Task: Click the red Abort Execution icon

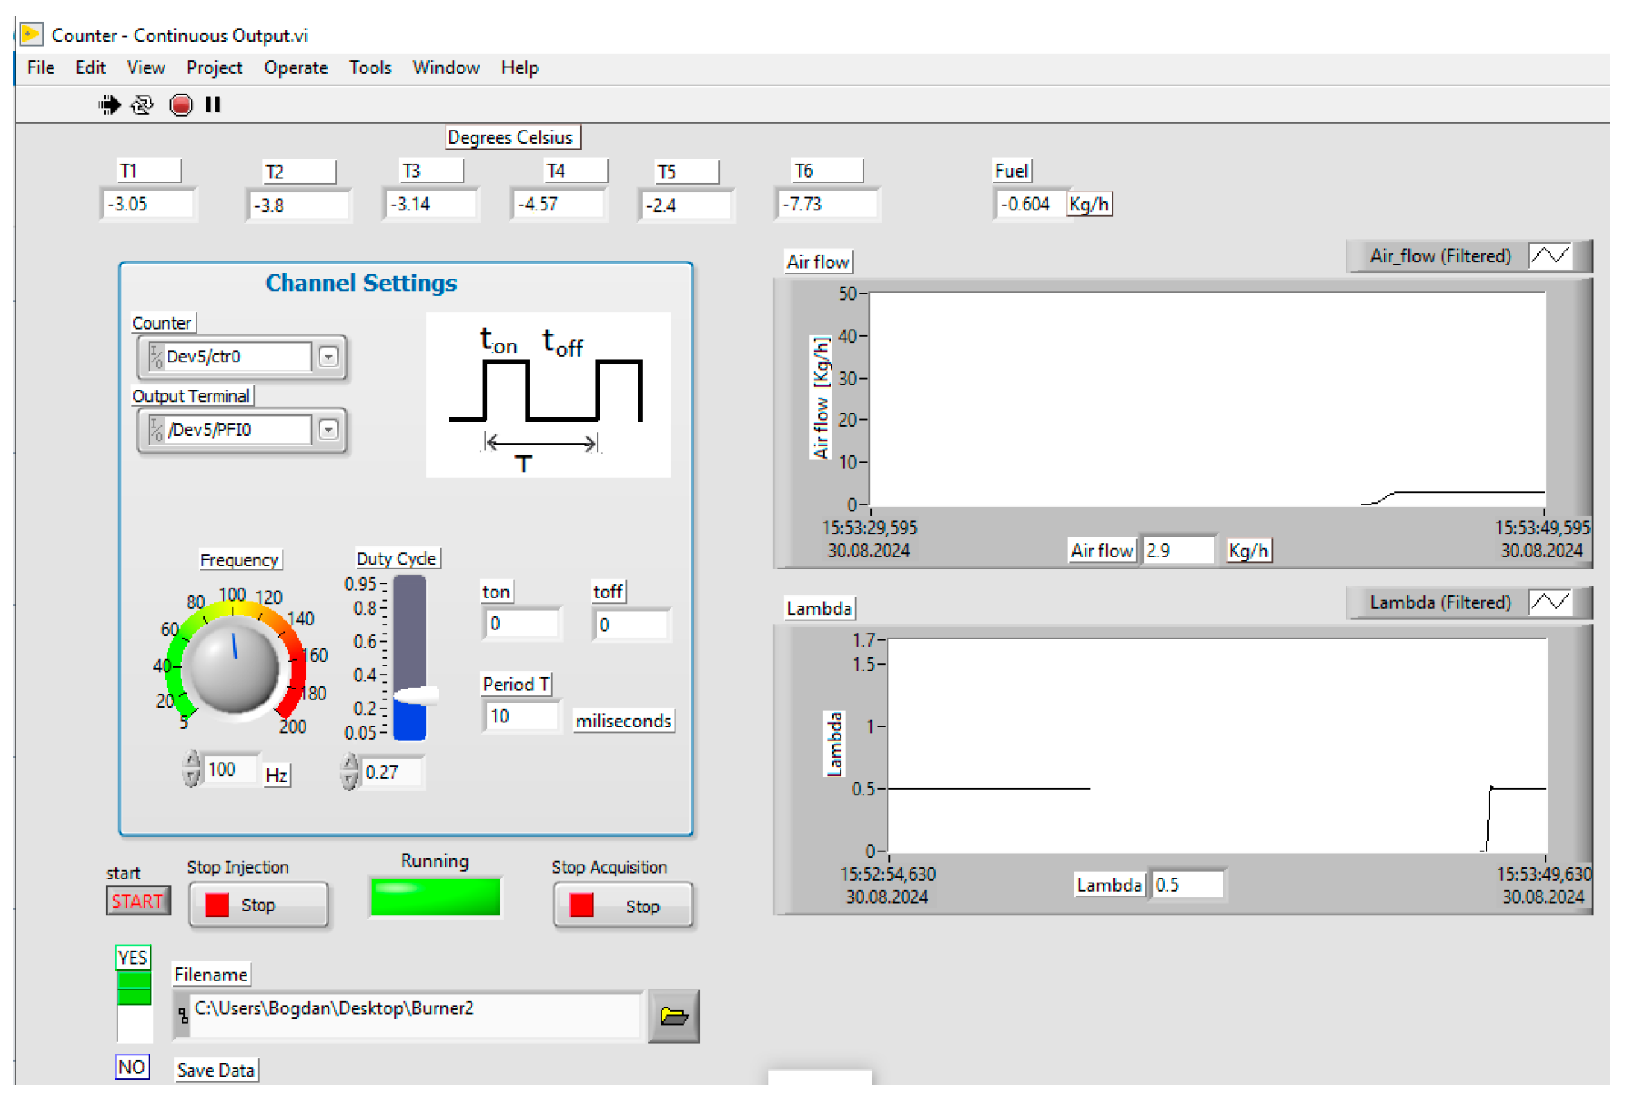Action: click(181, 105)
